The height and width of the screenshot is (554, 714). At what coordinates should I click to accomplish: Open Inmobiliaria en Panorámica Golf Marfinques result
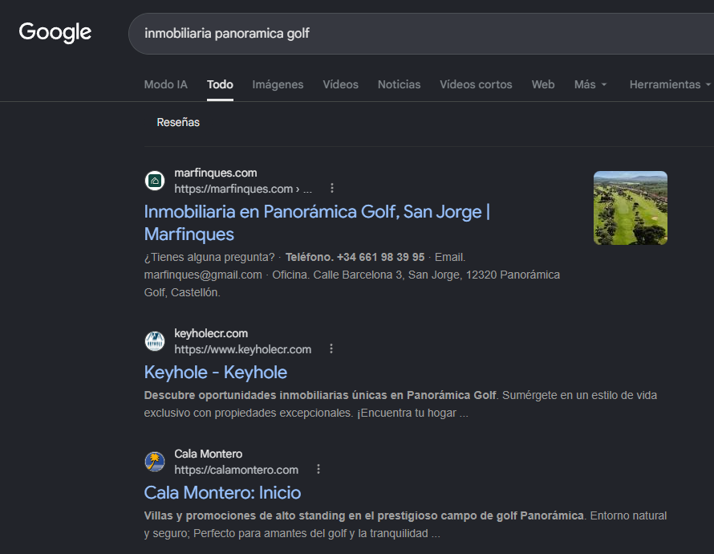(x=317, y=222)
